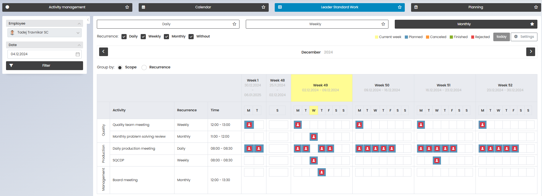Open the Board meeting activity marker
Viewport: 542px width, 196px height.
pyautogui.click(x=322, y=172)
